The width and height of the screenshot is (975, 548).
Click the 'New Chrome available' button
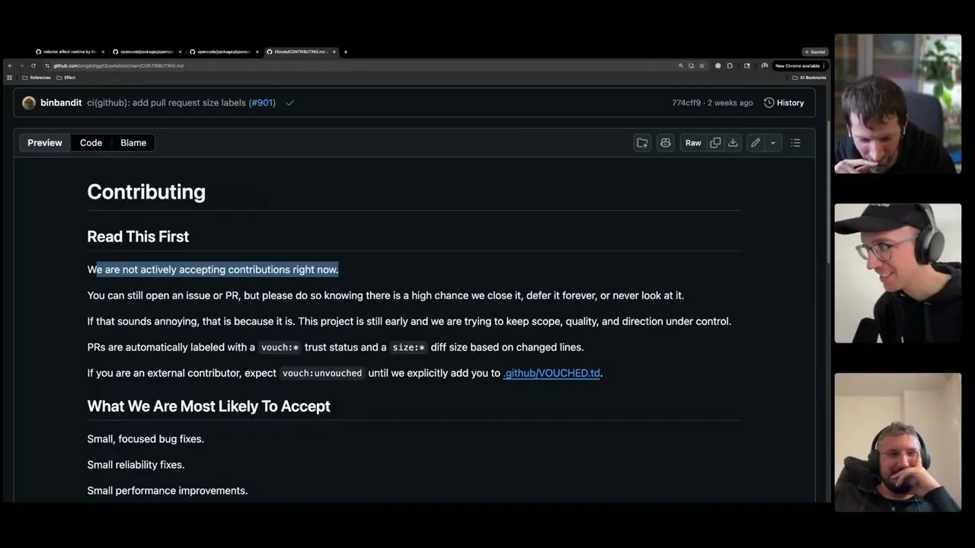[800, 65]
